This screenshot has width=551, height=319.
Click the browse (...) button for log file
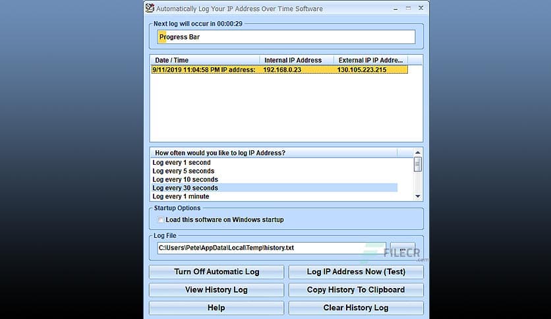point(403,248)
